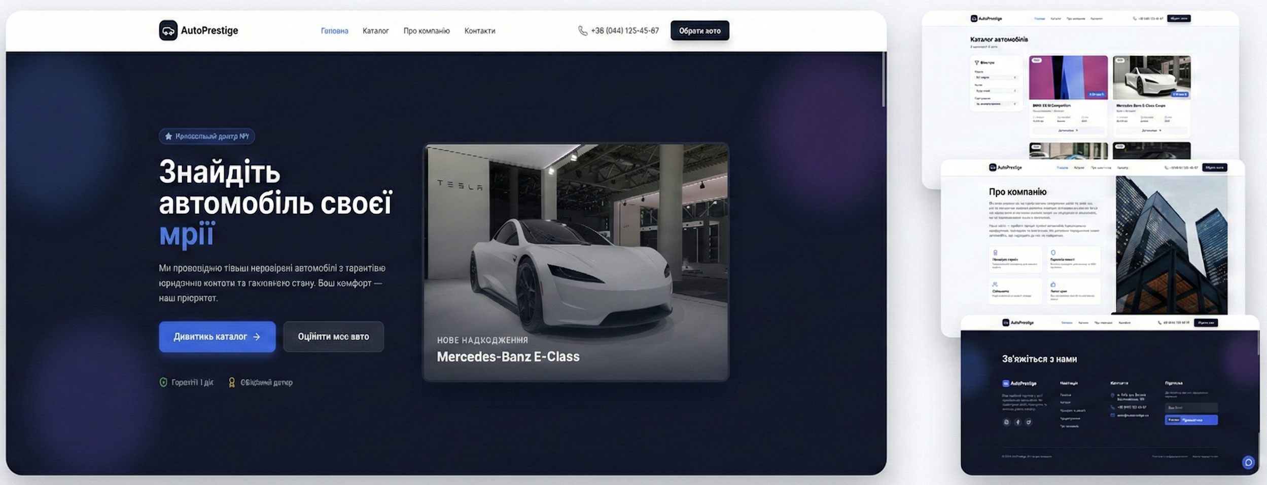Open the second filter dropdown in catalog preview
This screenshot has height=485, width=1267.
tap(996, 91)
